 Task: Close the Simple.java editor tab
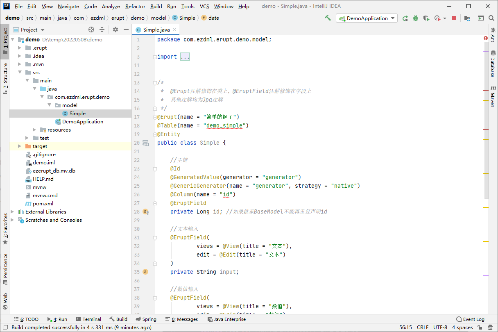(174, 30)
